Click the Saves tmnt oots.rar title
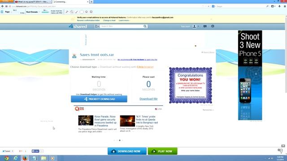287x161 pixels. coord(97,55)
